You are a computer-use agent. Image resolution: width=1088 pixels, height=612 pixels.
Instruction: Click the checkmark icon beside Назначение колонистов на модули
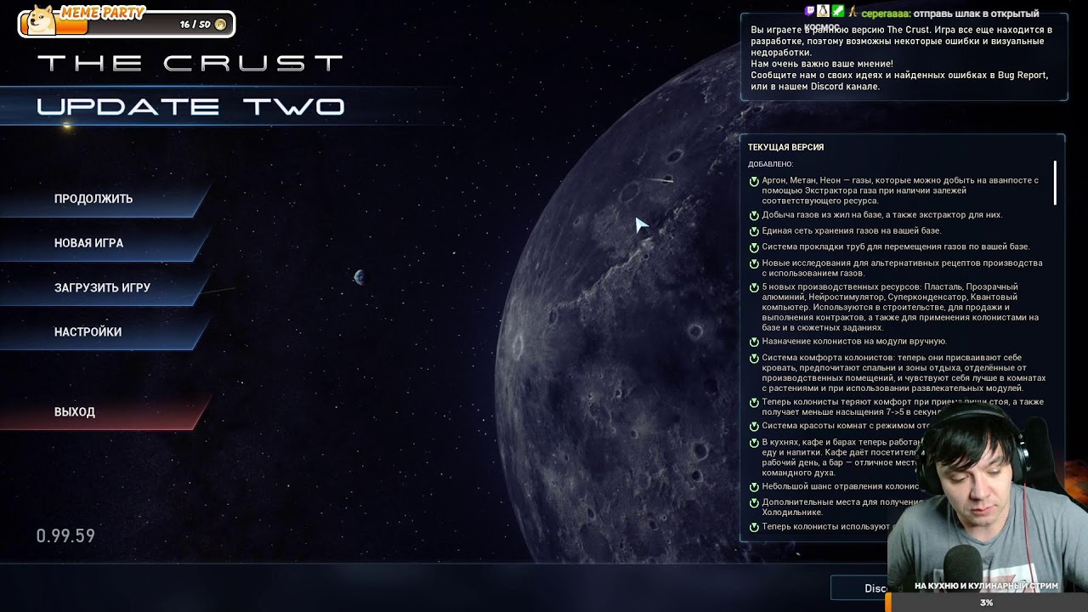pyautogui.click(x=754, y=342)
